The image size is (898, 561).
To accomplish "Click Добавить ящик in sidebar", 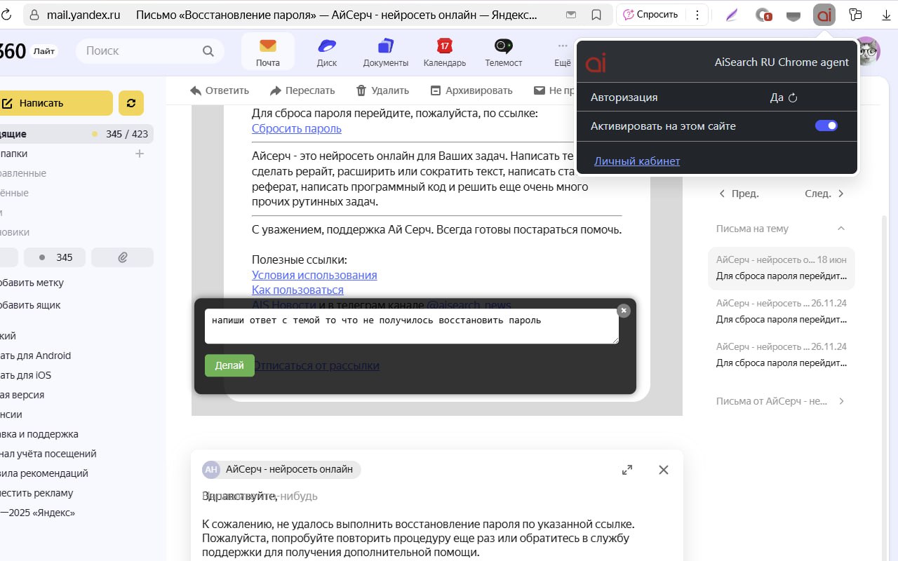I will point(30,305).
